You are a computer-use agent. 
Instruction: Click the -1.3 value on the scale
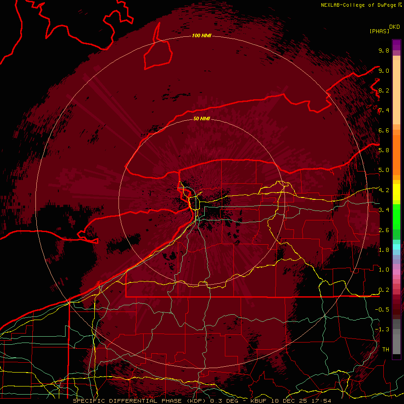(382, 329)
